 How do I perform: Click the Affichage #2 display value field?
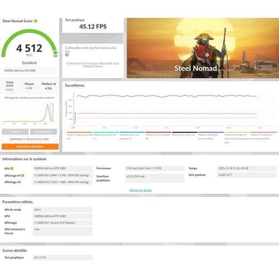point(62,182)
